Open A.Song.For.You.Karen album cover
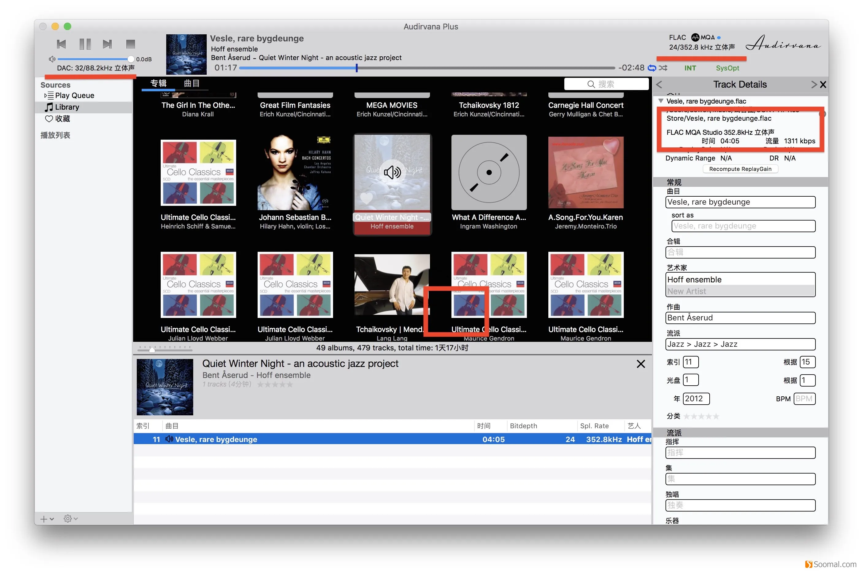863x574 pixels. (585, 172)
